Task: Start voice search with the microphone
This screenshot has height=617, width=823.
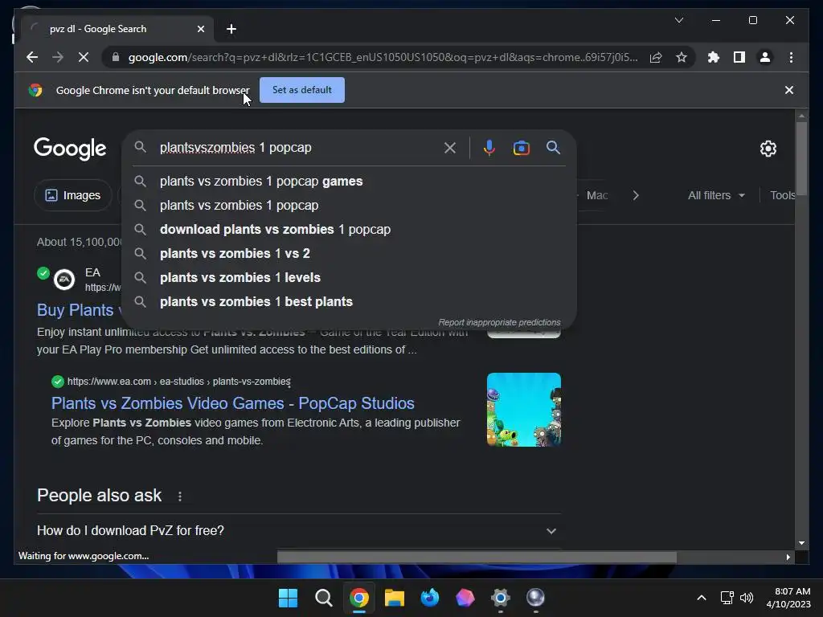Action: tap(489, 148)
